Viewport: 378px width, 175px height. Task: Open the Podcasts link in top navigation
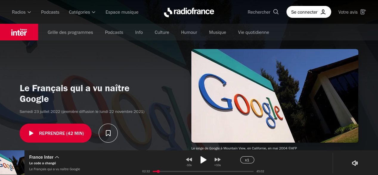click(x=50, y=12)
